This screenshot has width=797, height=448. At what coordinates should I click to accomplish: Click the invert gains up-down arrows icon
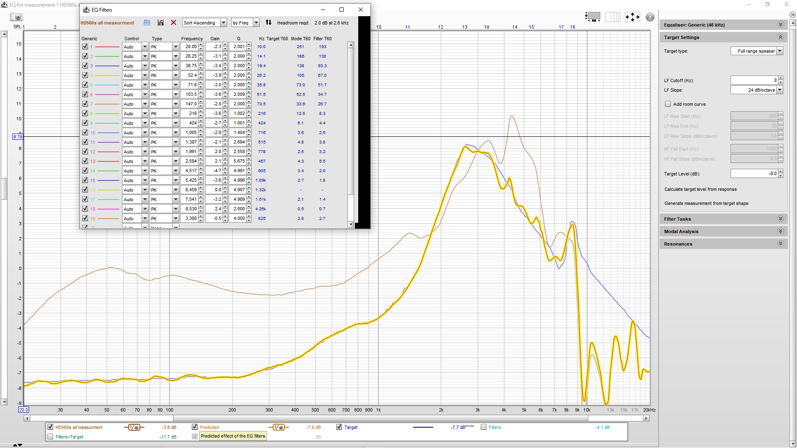point(269,22)
